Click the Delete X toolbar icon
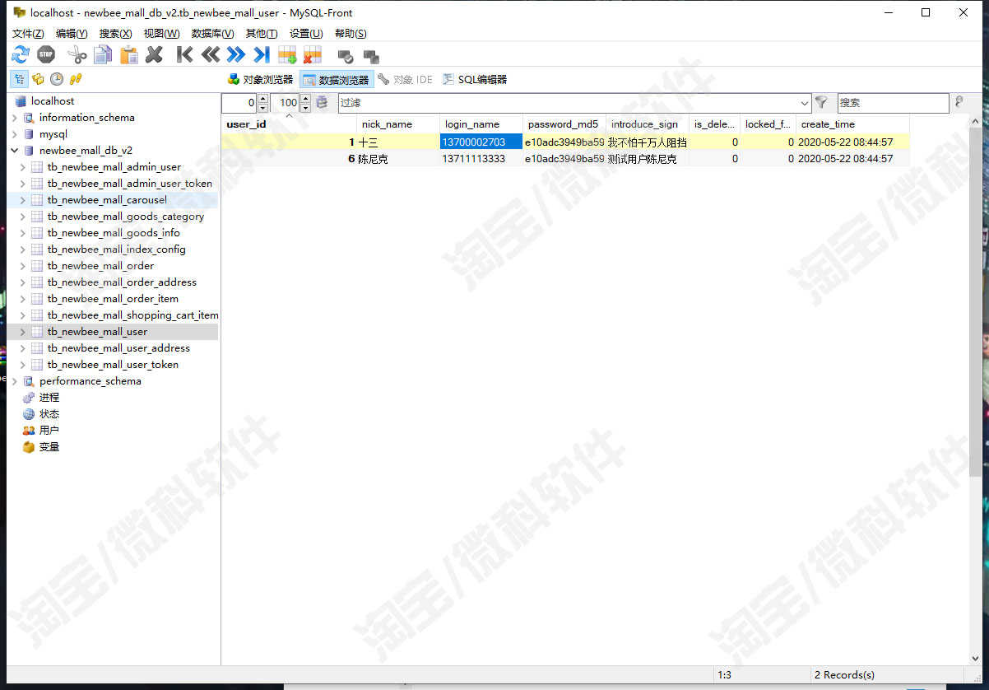Screen dimensions: 989x690 pyautogui.click(x=154, y=55)
